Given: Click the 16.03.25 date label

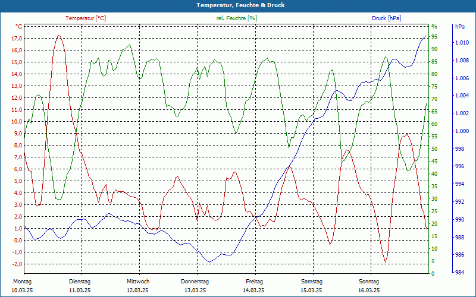Looking at the screenshot, I should 369,290.
